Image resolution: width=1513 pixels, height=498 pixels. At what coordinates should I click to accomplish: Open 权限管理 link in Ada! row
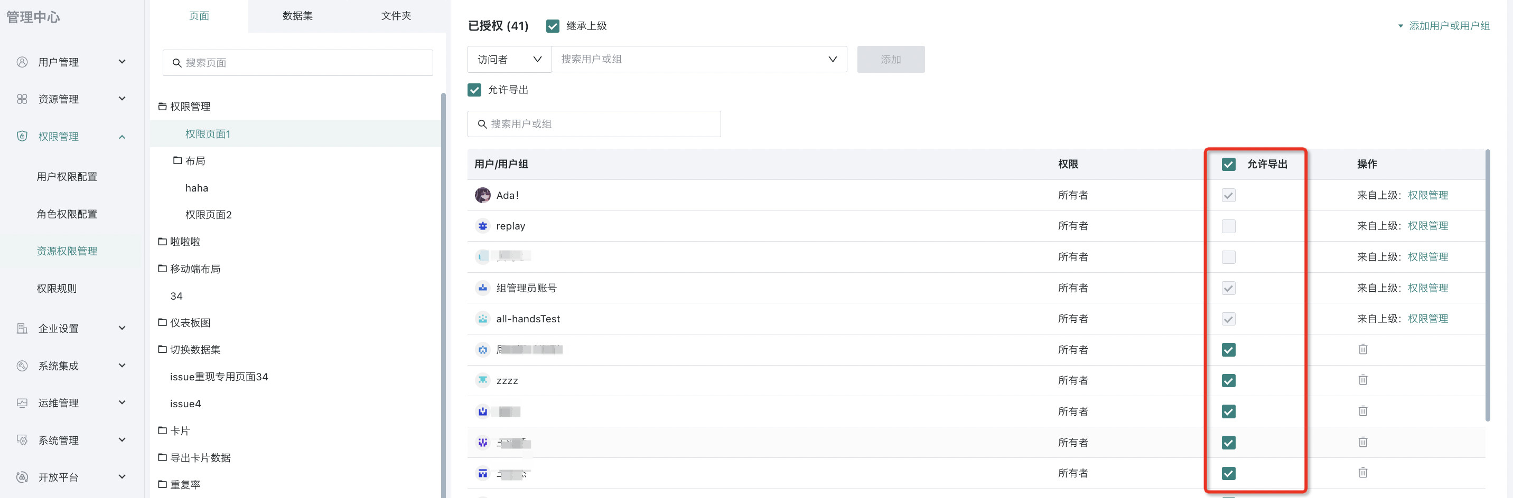[1427, 195]
